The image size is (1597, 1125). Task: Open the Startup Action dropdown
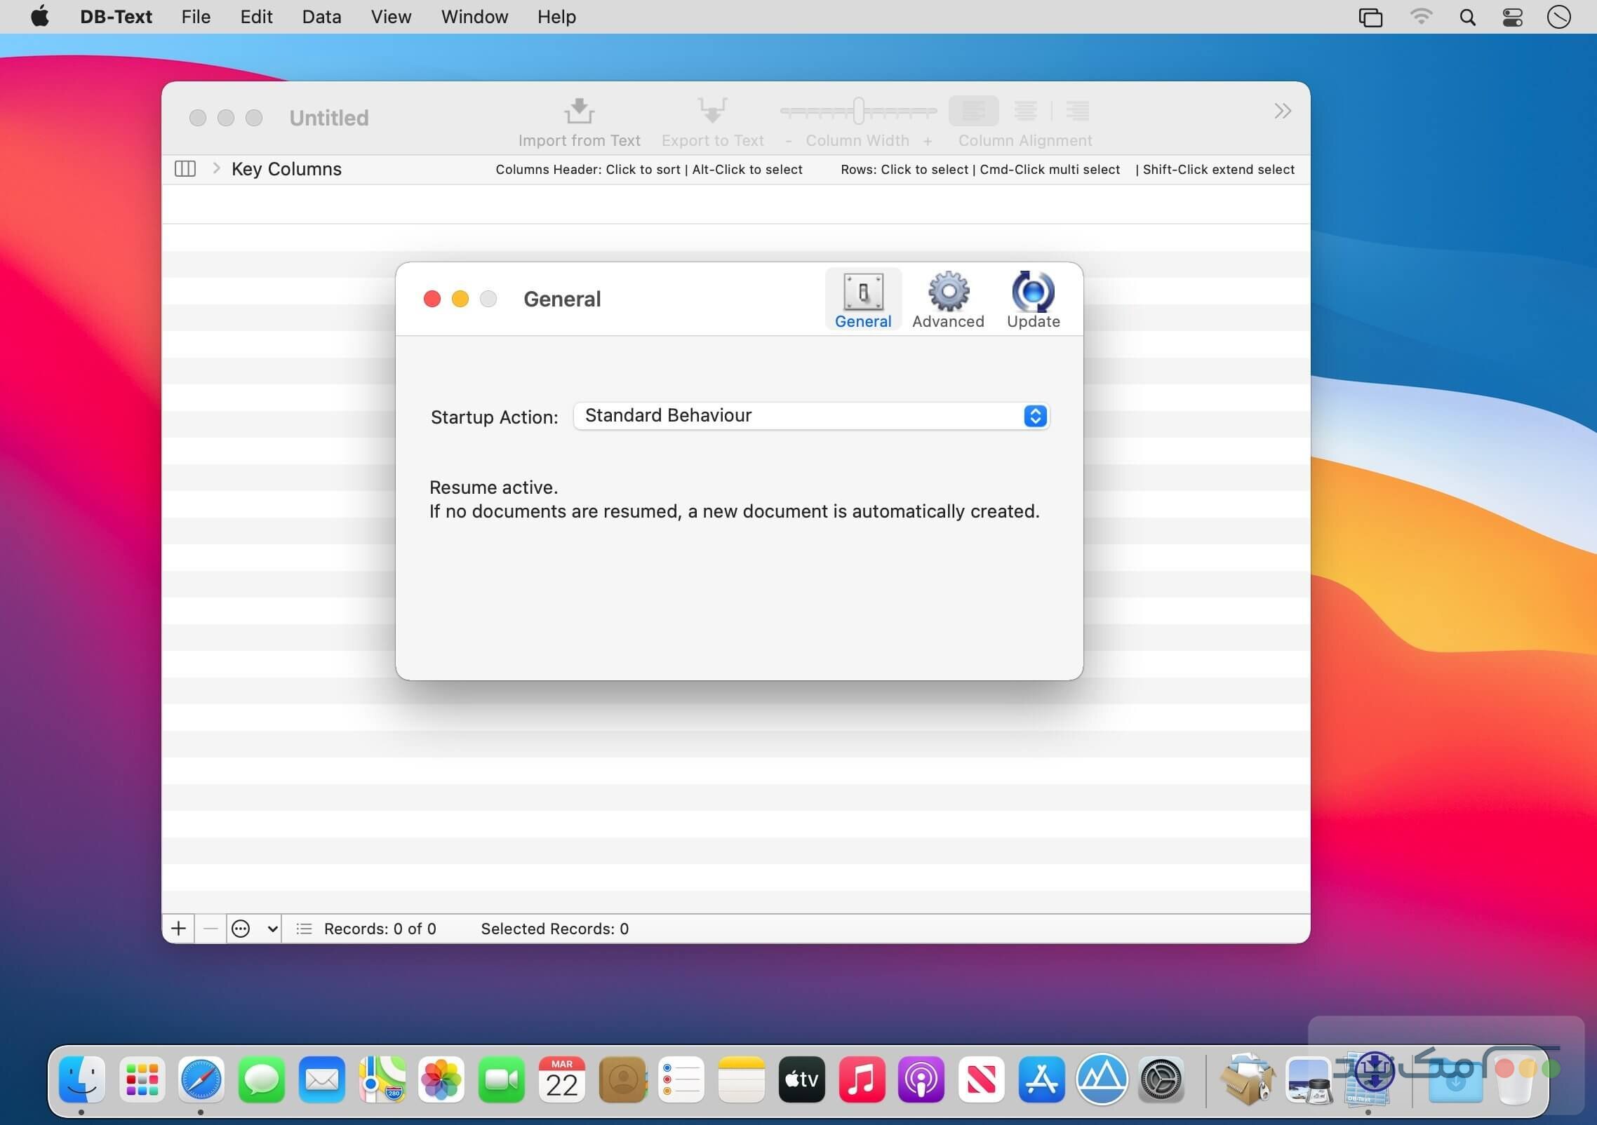click(1035, 415)
